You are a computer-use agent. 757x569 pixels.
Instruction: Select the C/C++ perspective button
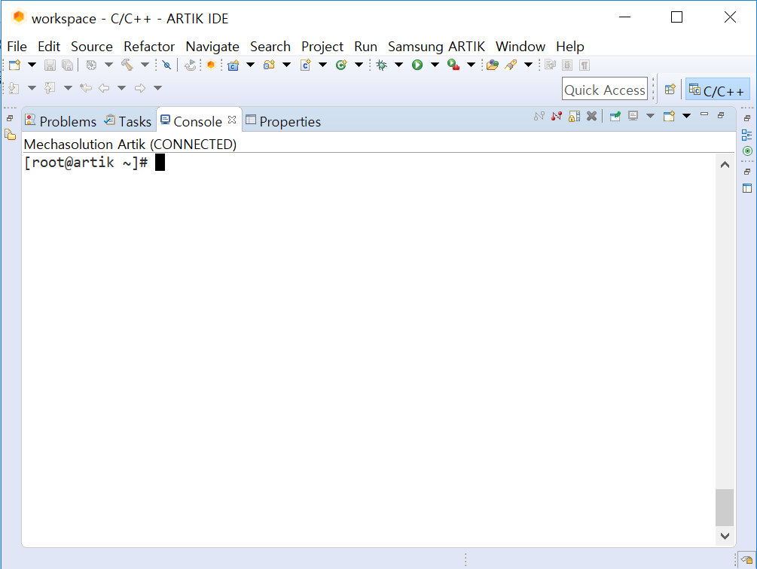point(717,90)
